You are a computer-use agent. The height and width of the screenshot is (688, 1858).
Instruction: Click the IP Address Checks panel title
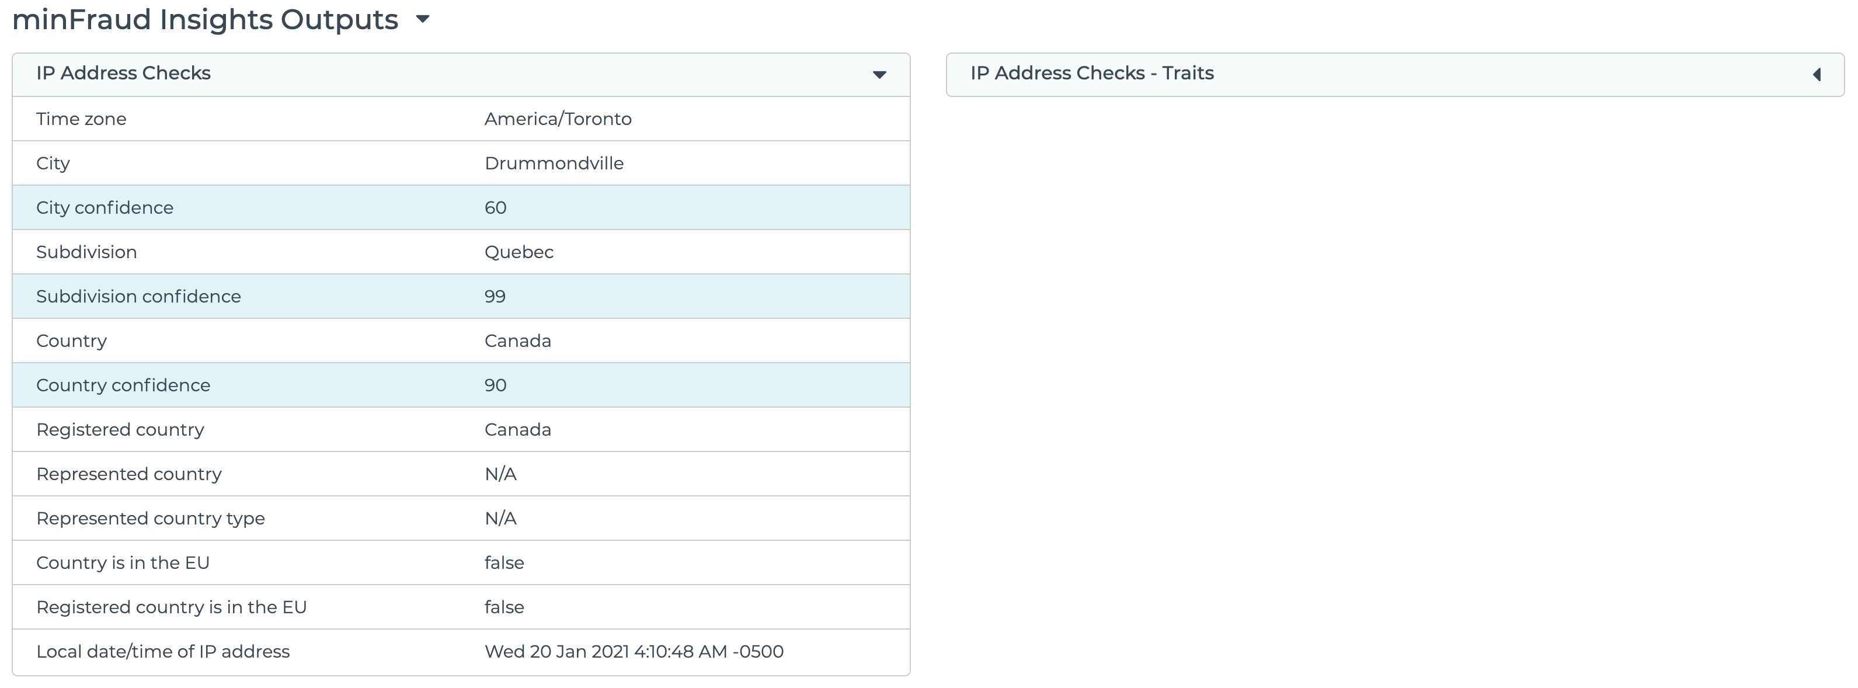click(x=123, y=74)
